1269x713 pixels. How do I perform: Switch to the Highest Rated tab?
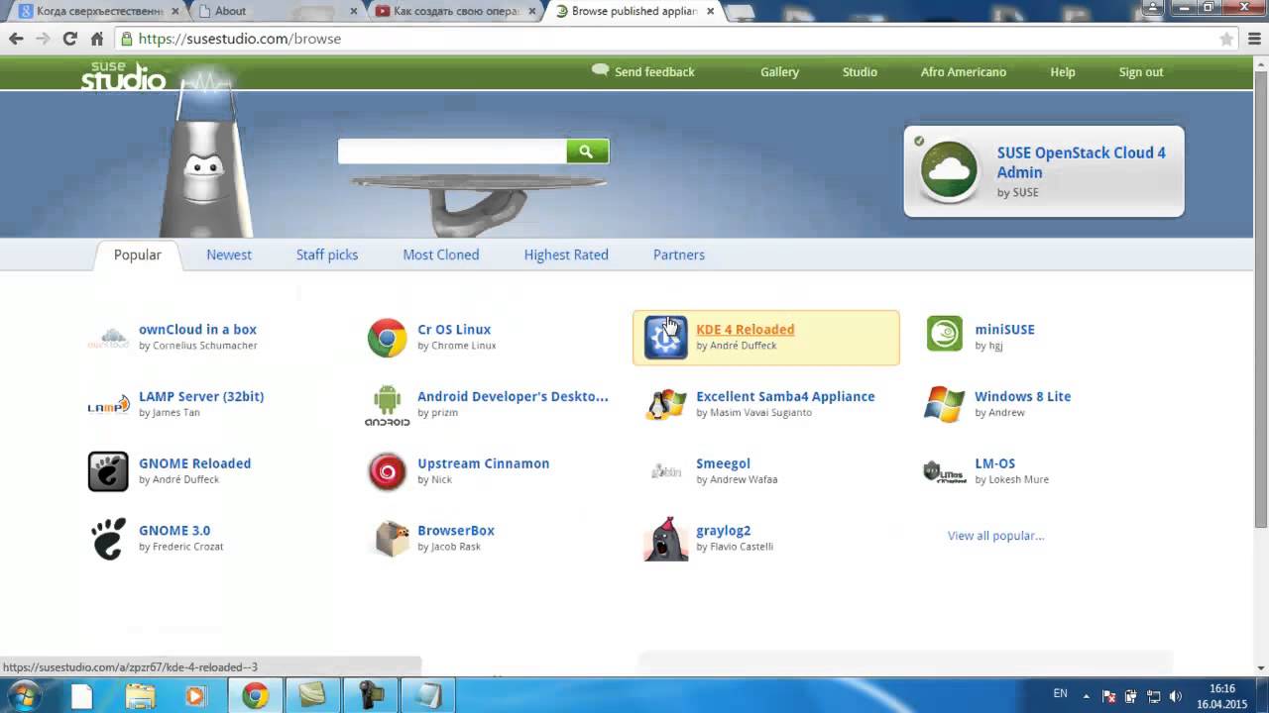coord(566,255)
